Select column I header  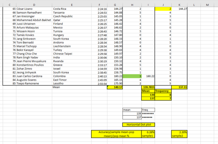click(148, 5)
